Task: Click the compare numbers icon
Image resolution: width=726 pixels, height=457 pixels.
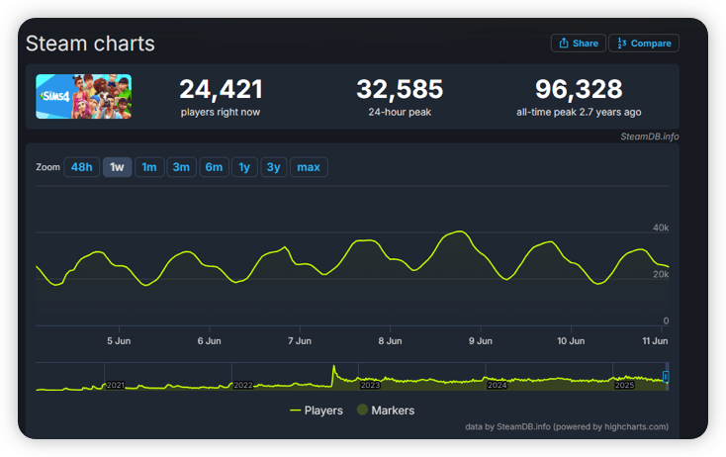Action: [x=622, y=44]
